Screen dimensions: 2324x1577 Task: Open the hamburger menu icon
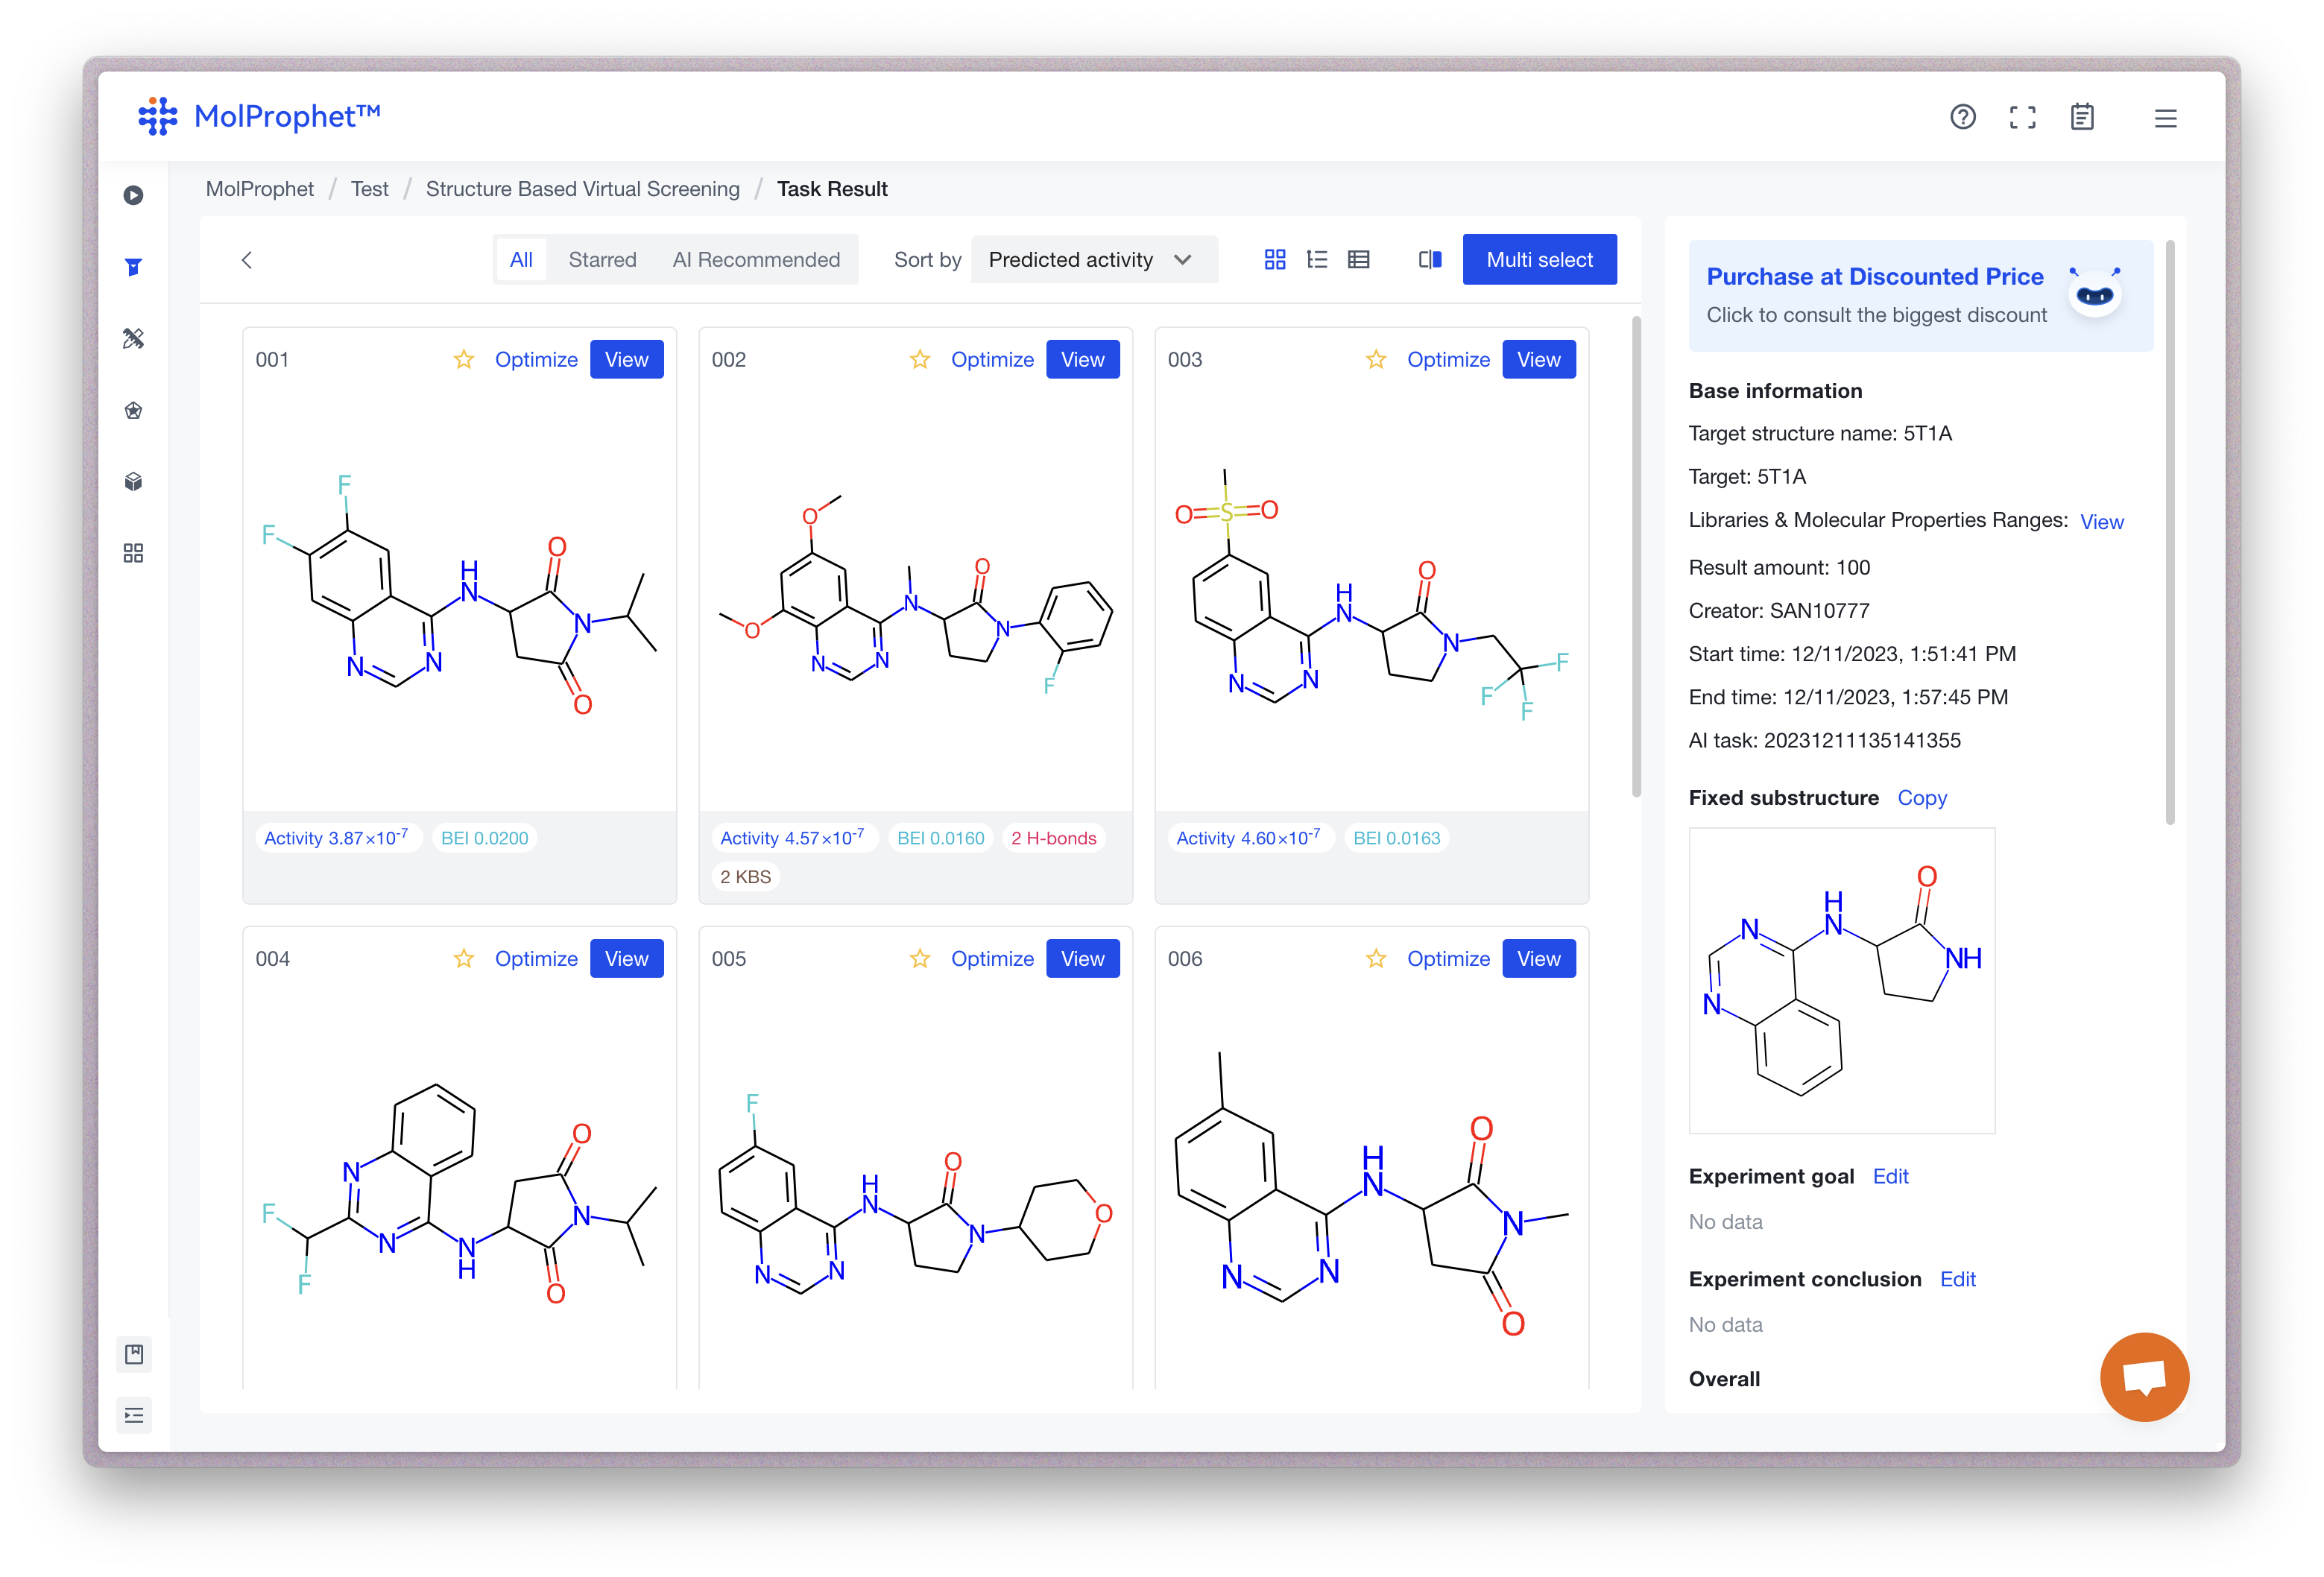[x=2165, y=118]
